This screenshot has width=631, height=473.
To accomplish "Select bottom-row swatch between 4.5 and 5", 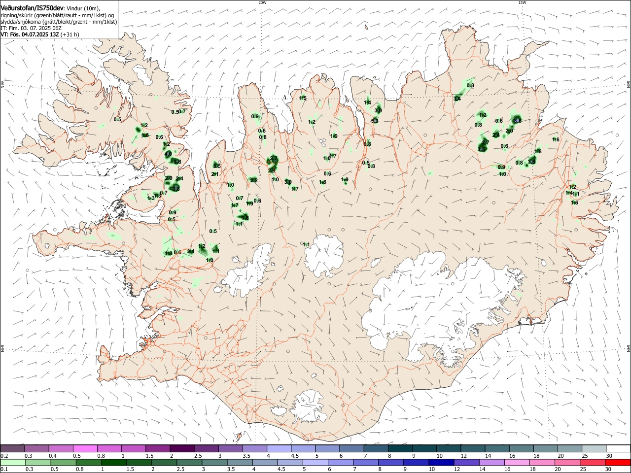I will click(290, 462).
